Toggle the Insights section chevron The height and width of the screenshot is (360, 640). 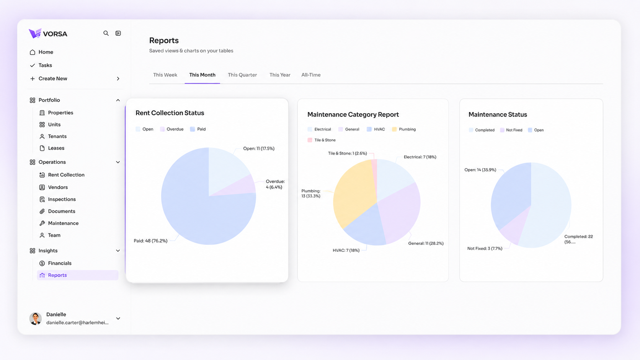[118, 251]
